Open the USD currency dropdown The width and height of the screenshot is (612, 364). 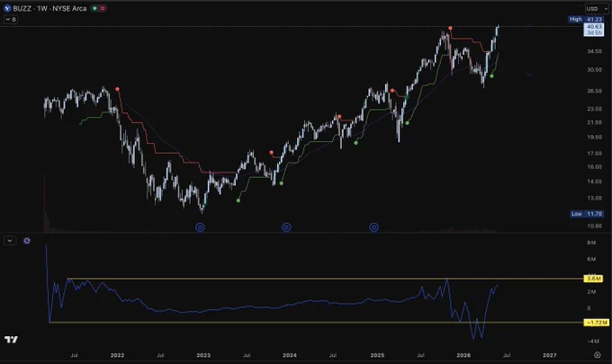pyautogui.click(x=597, y=9)
